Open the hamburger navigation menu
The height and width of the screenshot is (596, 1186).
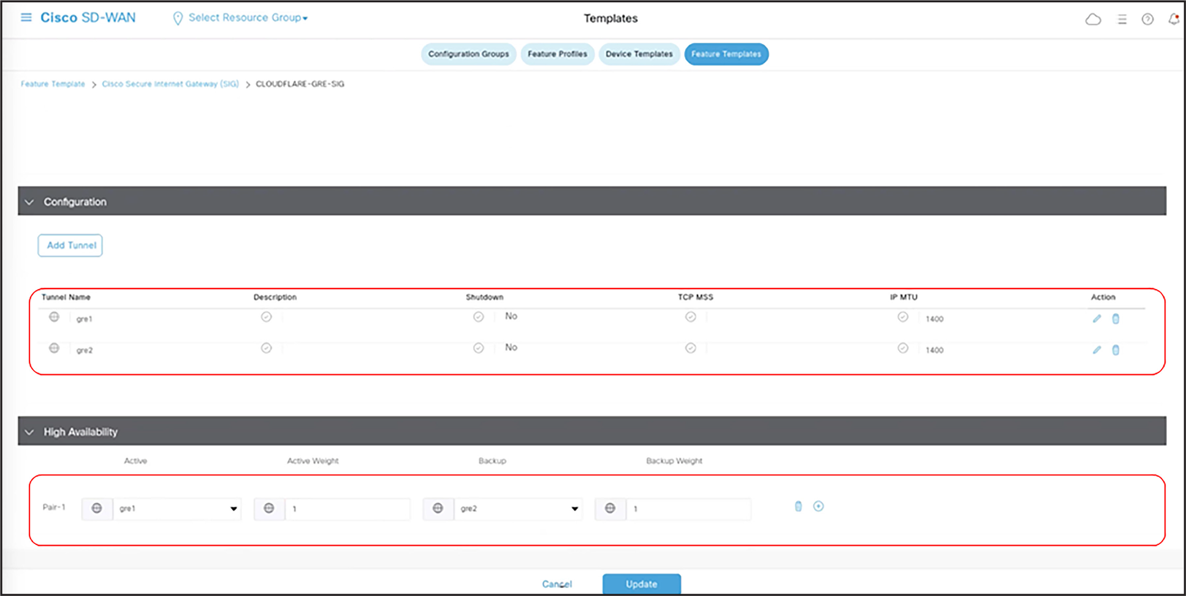(x=26, y=17)
